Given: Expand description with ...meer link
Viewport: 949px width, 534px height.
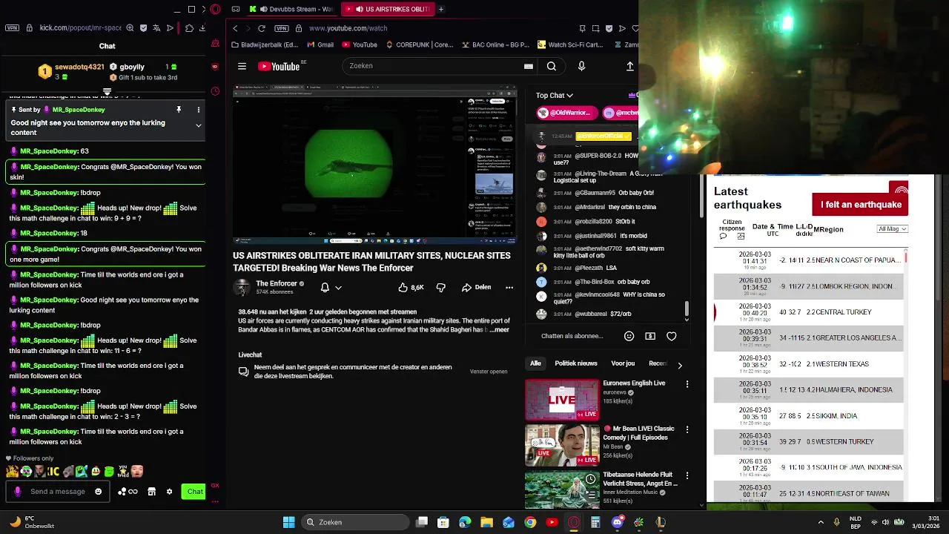Looking at the screenshot, I should tap(500, 329).
